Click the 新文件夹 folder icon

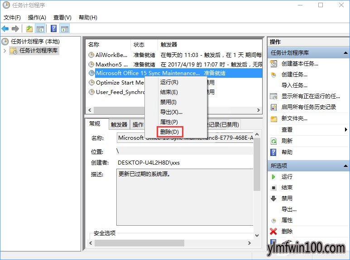coord(273,118)
